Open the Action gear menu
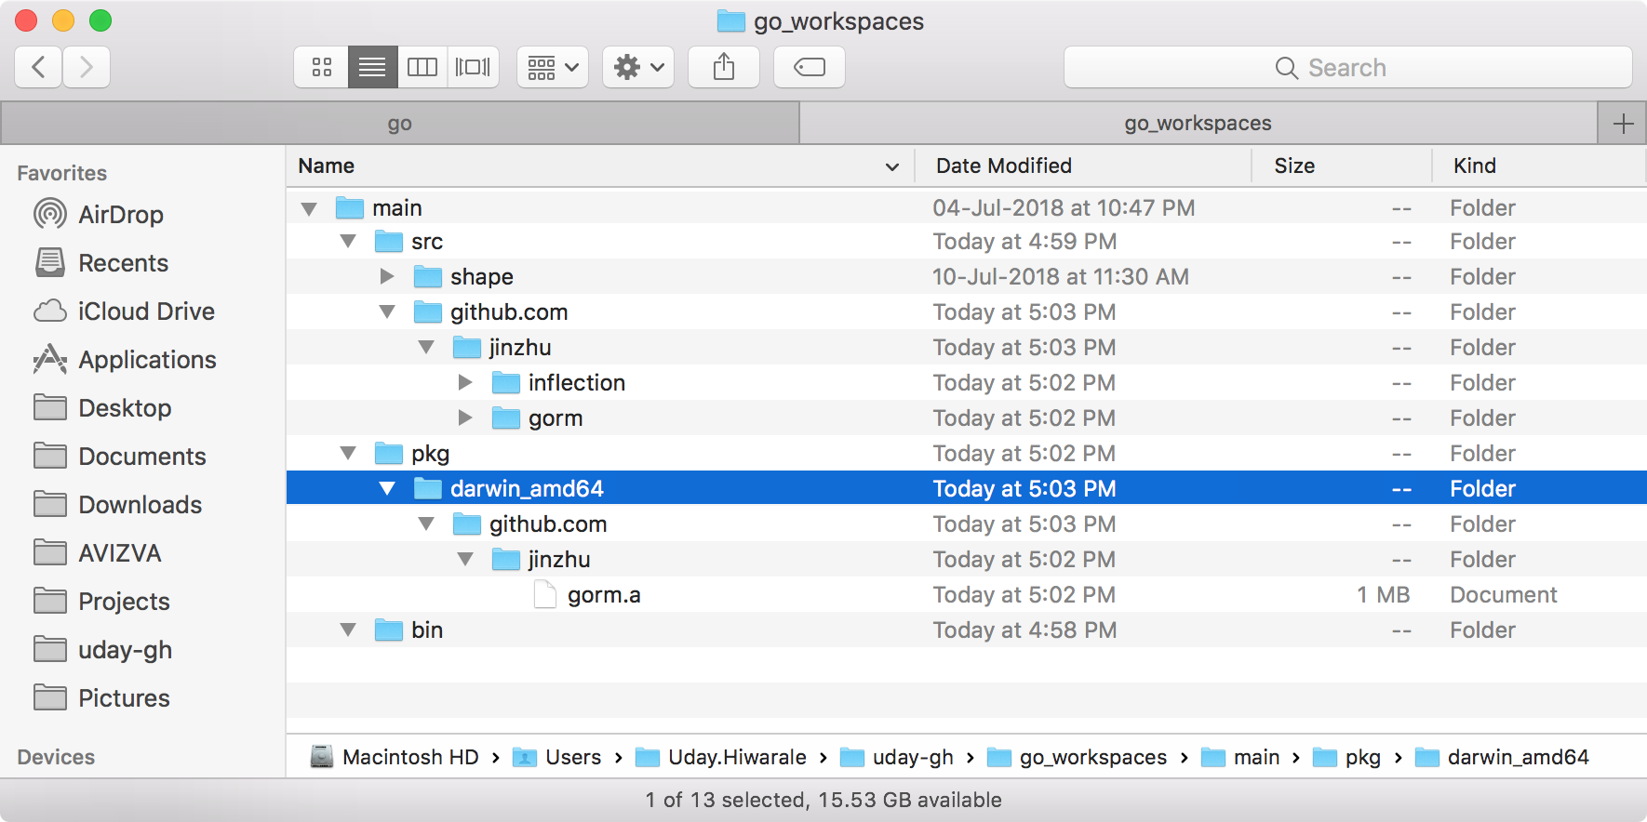 point(638,67)
